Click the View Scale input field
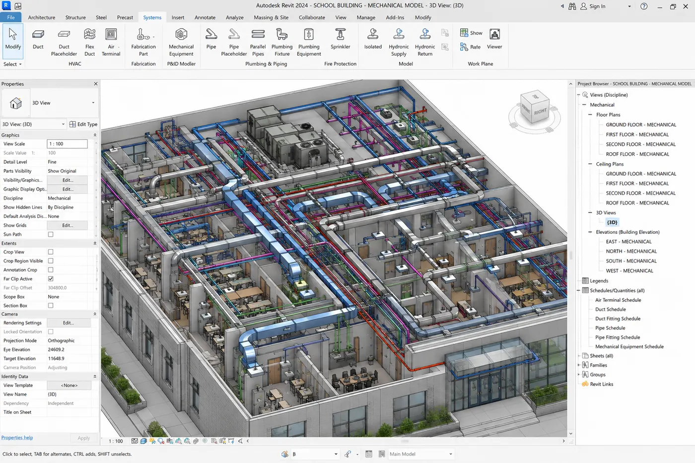 68,144
